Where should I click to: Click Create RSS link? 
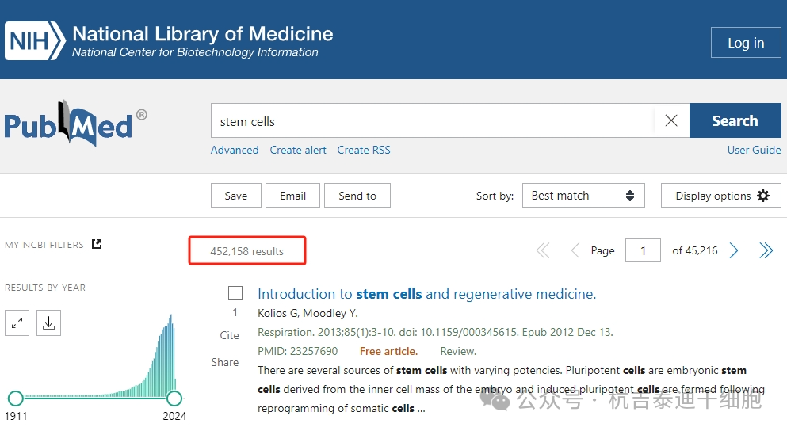pos(364,150)
